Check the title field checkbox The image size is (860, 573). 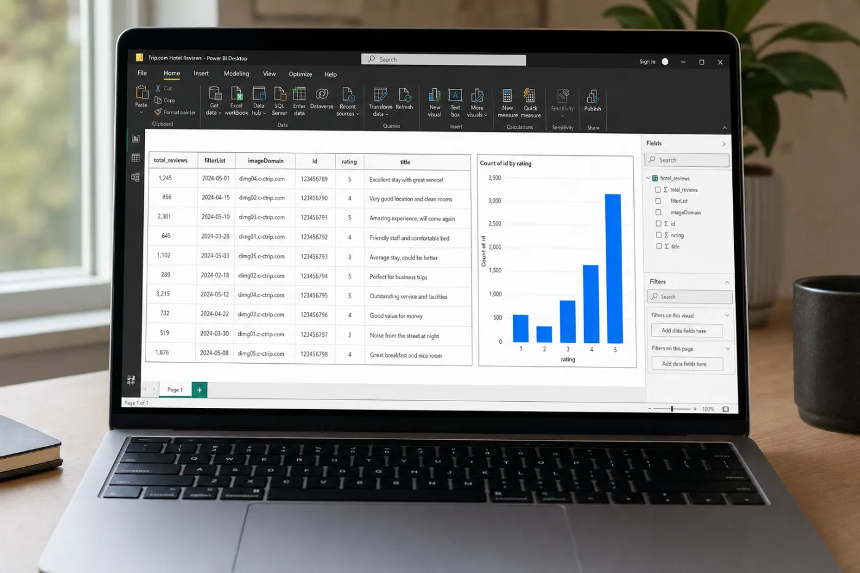pyautogui.click(x=659, y=246)
